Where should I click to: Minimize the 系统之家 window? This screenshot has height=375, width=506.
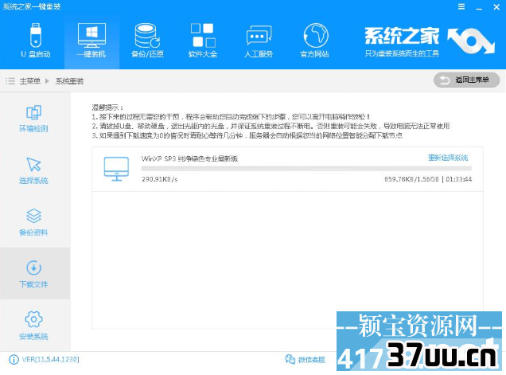tap(479, 7)
